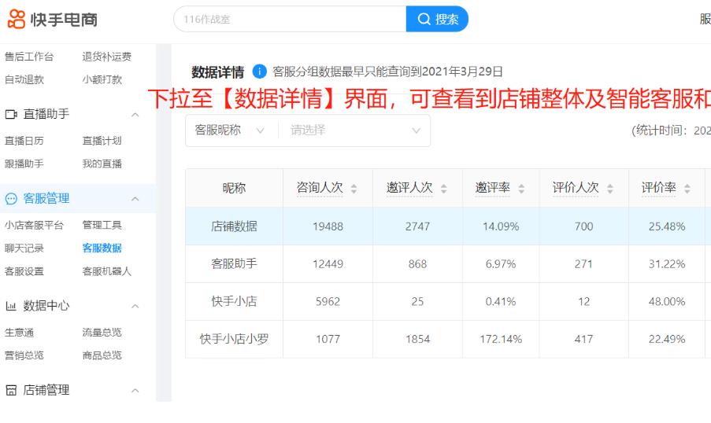Sort table by 评价率 sort arrows
This screenshot has height=423, width=711.
687,189
